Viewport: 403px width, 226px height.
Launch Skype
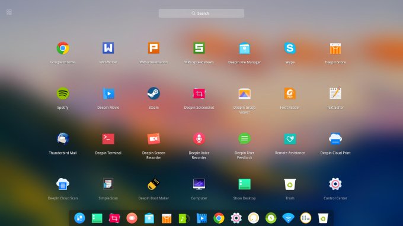point(290,48)
